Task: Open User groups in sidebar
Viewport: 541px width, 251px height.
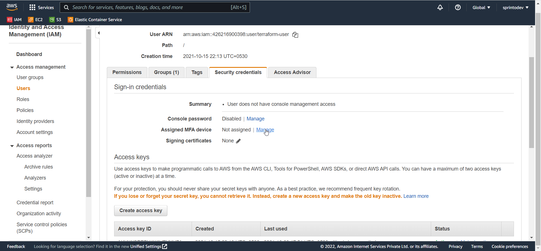Action: point(30,77)
